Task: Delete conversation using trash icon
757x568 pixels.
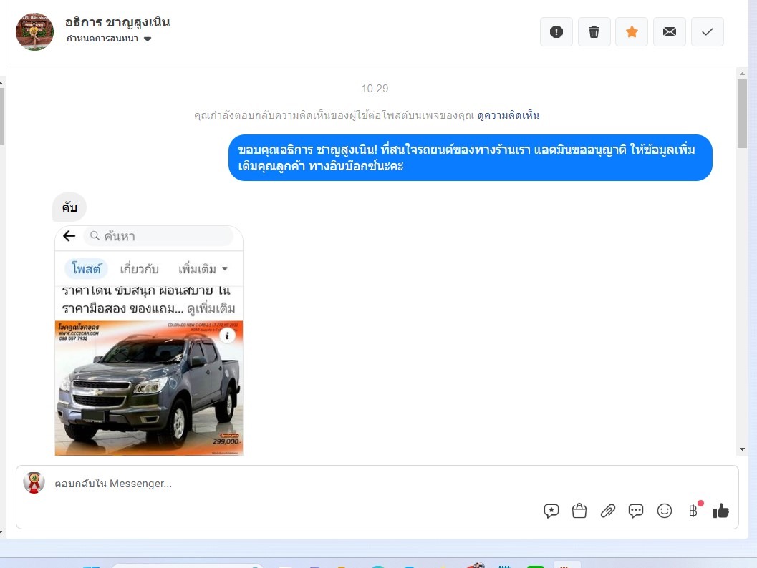Action: click(x=594, y=31)
